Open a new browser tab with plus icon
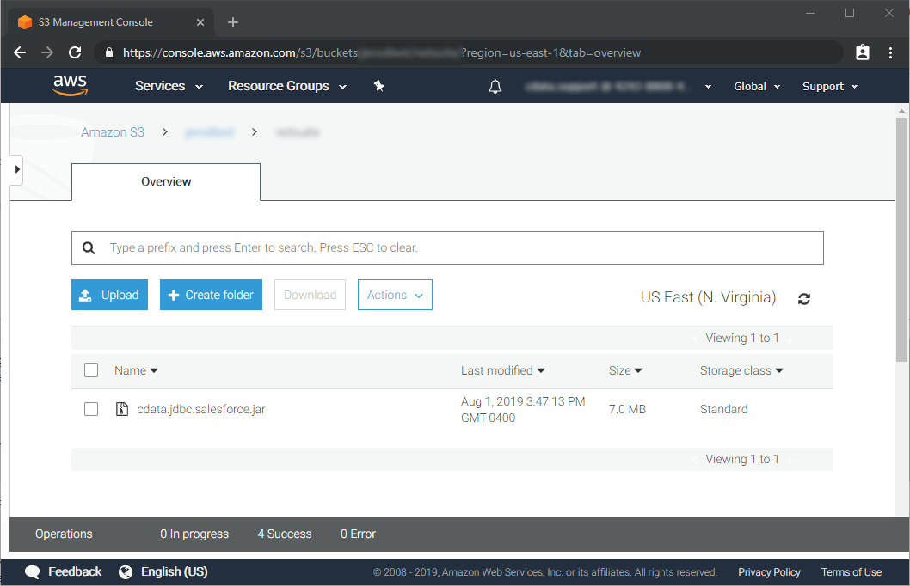The image size is (910, 586). click(x=233, y=22)
